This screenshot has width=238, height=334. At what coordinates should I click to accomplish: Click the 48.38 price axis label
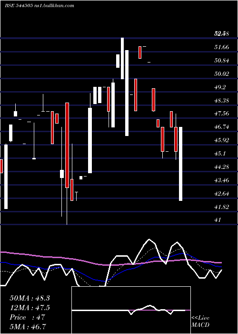click(x=222, y=101)
